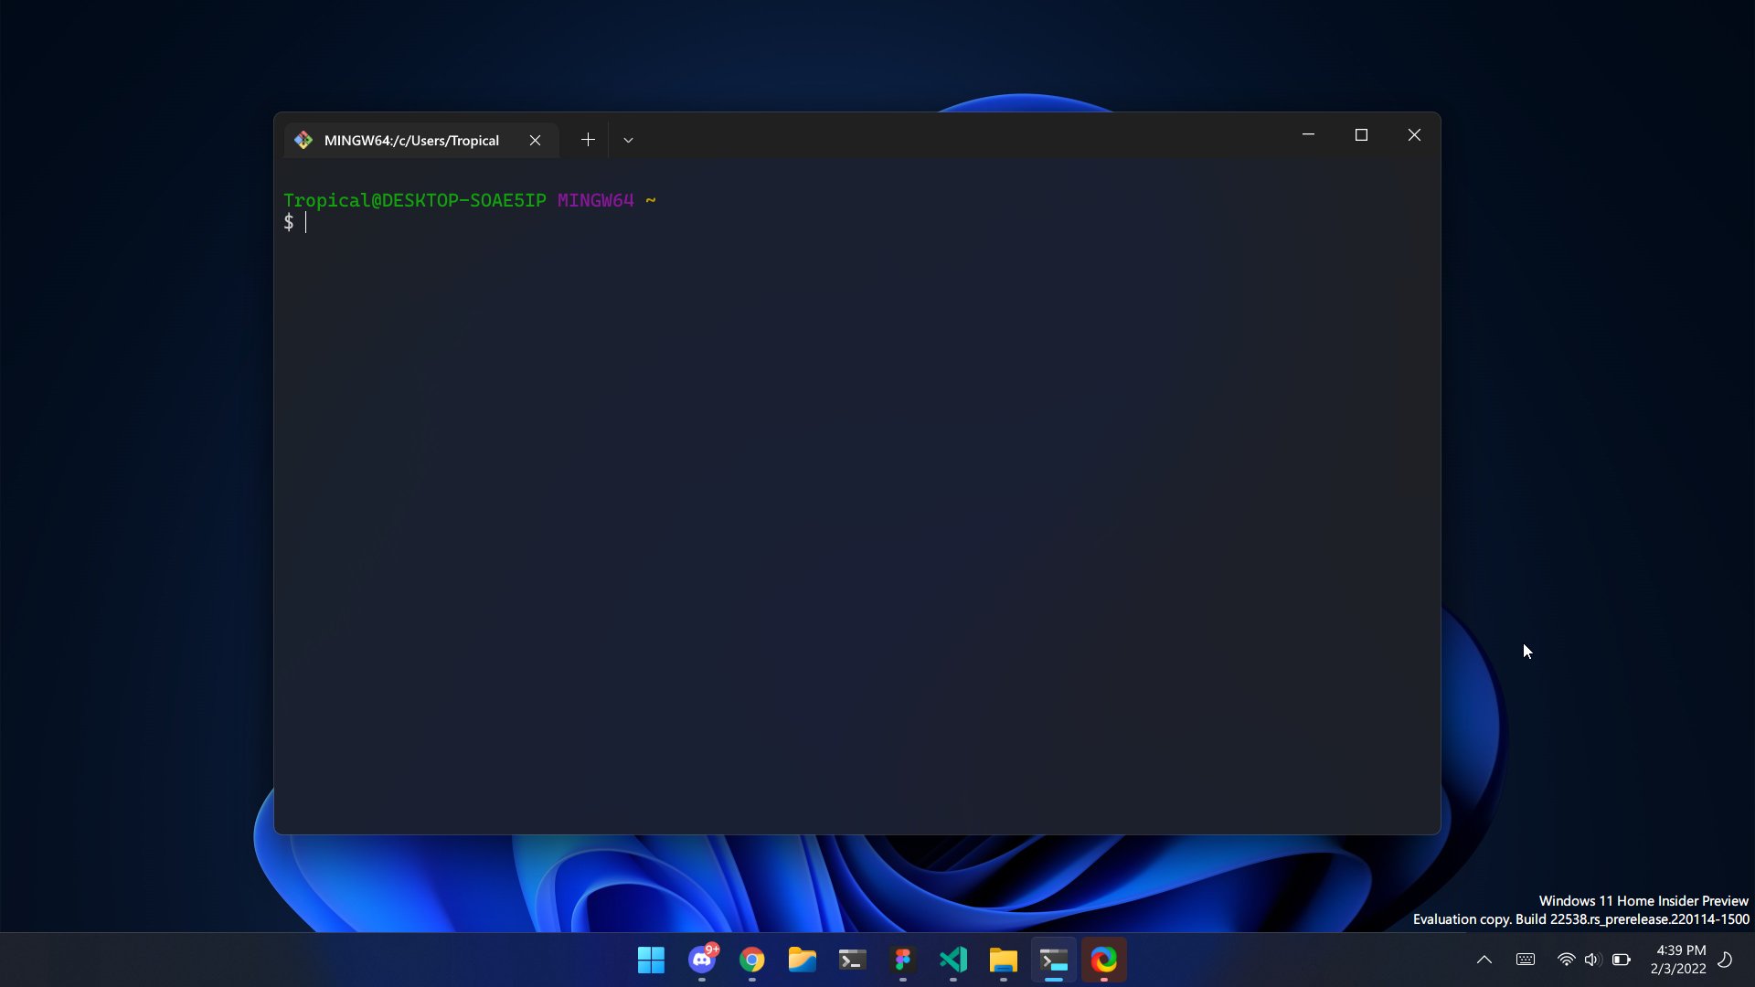The height and width of the screenshot is (987, 1755).
Task: Open Discord from the taskbar
Action: pyautogui.click(x=702, y=960)
